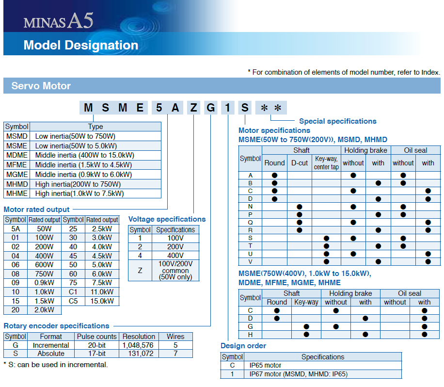444x387 pixels.
Task: Click symbol H in lower motor table
Action: (x=250, y=335)
